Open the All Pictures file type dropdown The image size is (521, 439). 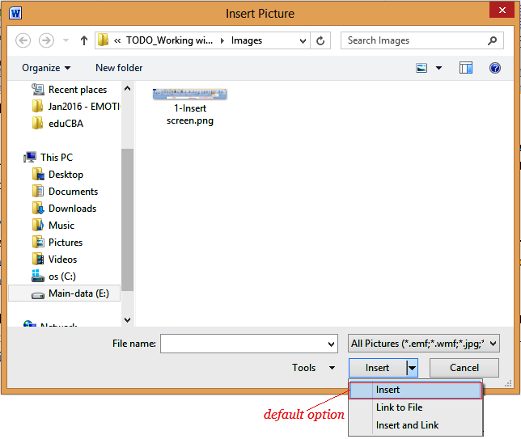click(x=424, y=344)
